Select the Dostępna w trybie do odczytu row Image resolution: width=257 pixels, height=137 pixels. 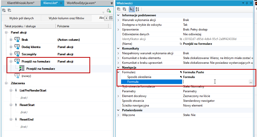click(x=187, y=25)
